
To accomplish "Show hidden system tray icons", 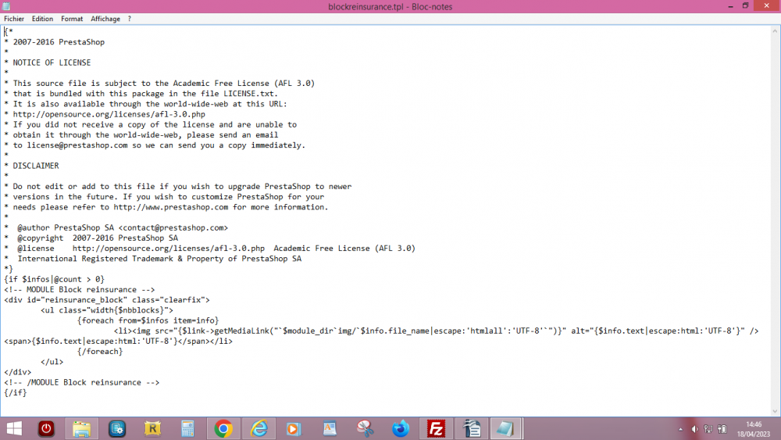I will (680, 429).
